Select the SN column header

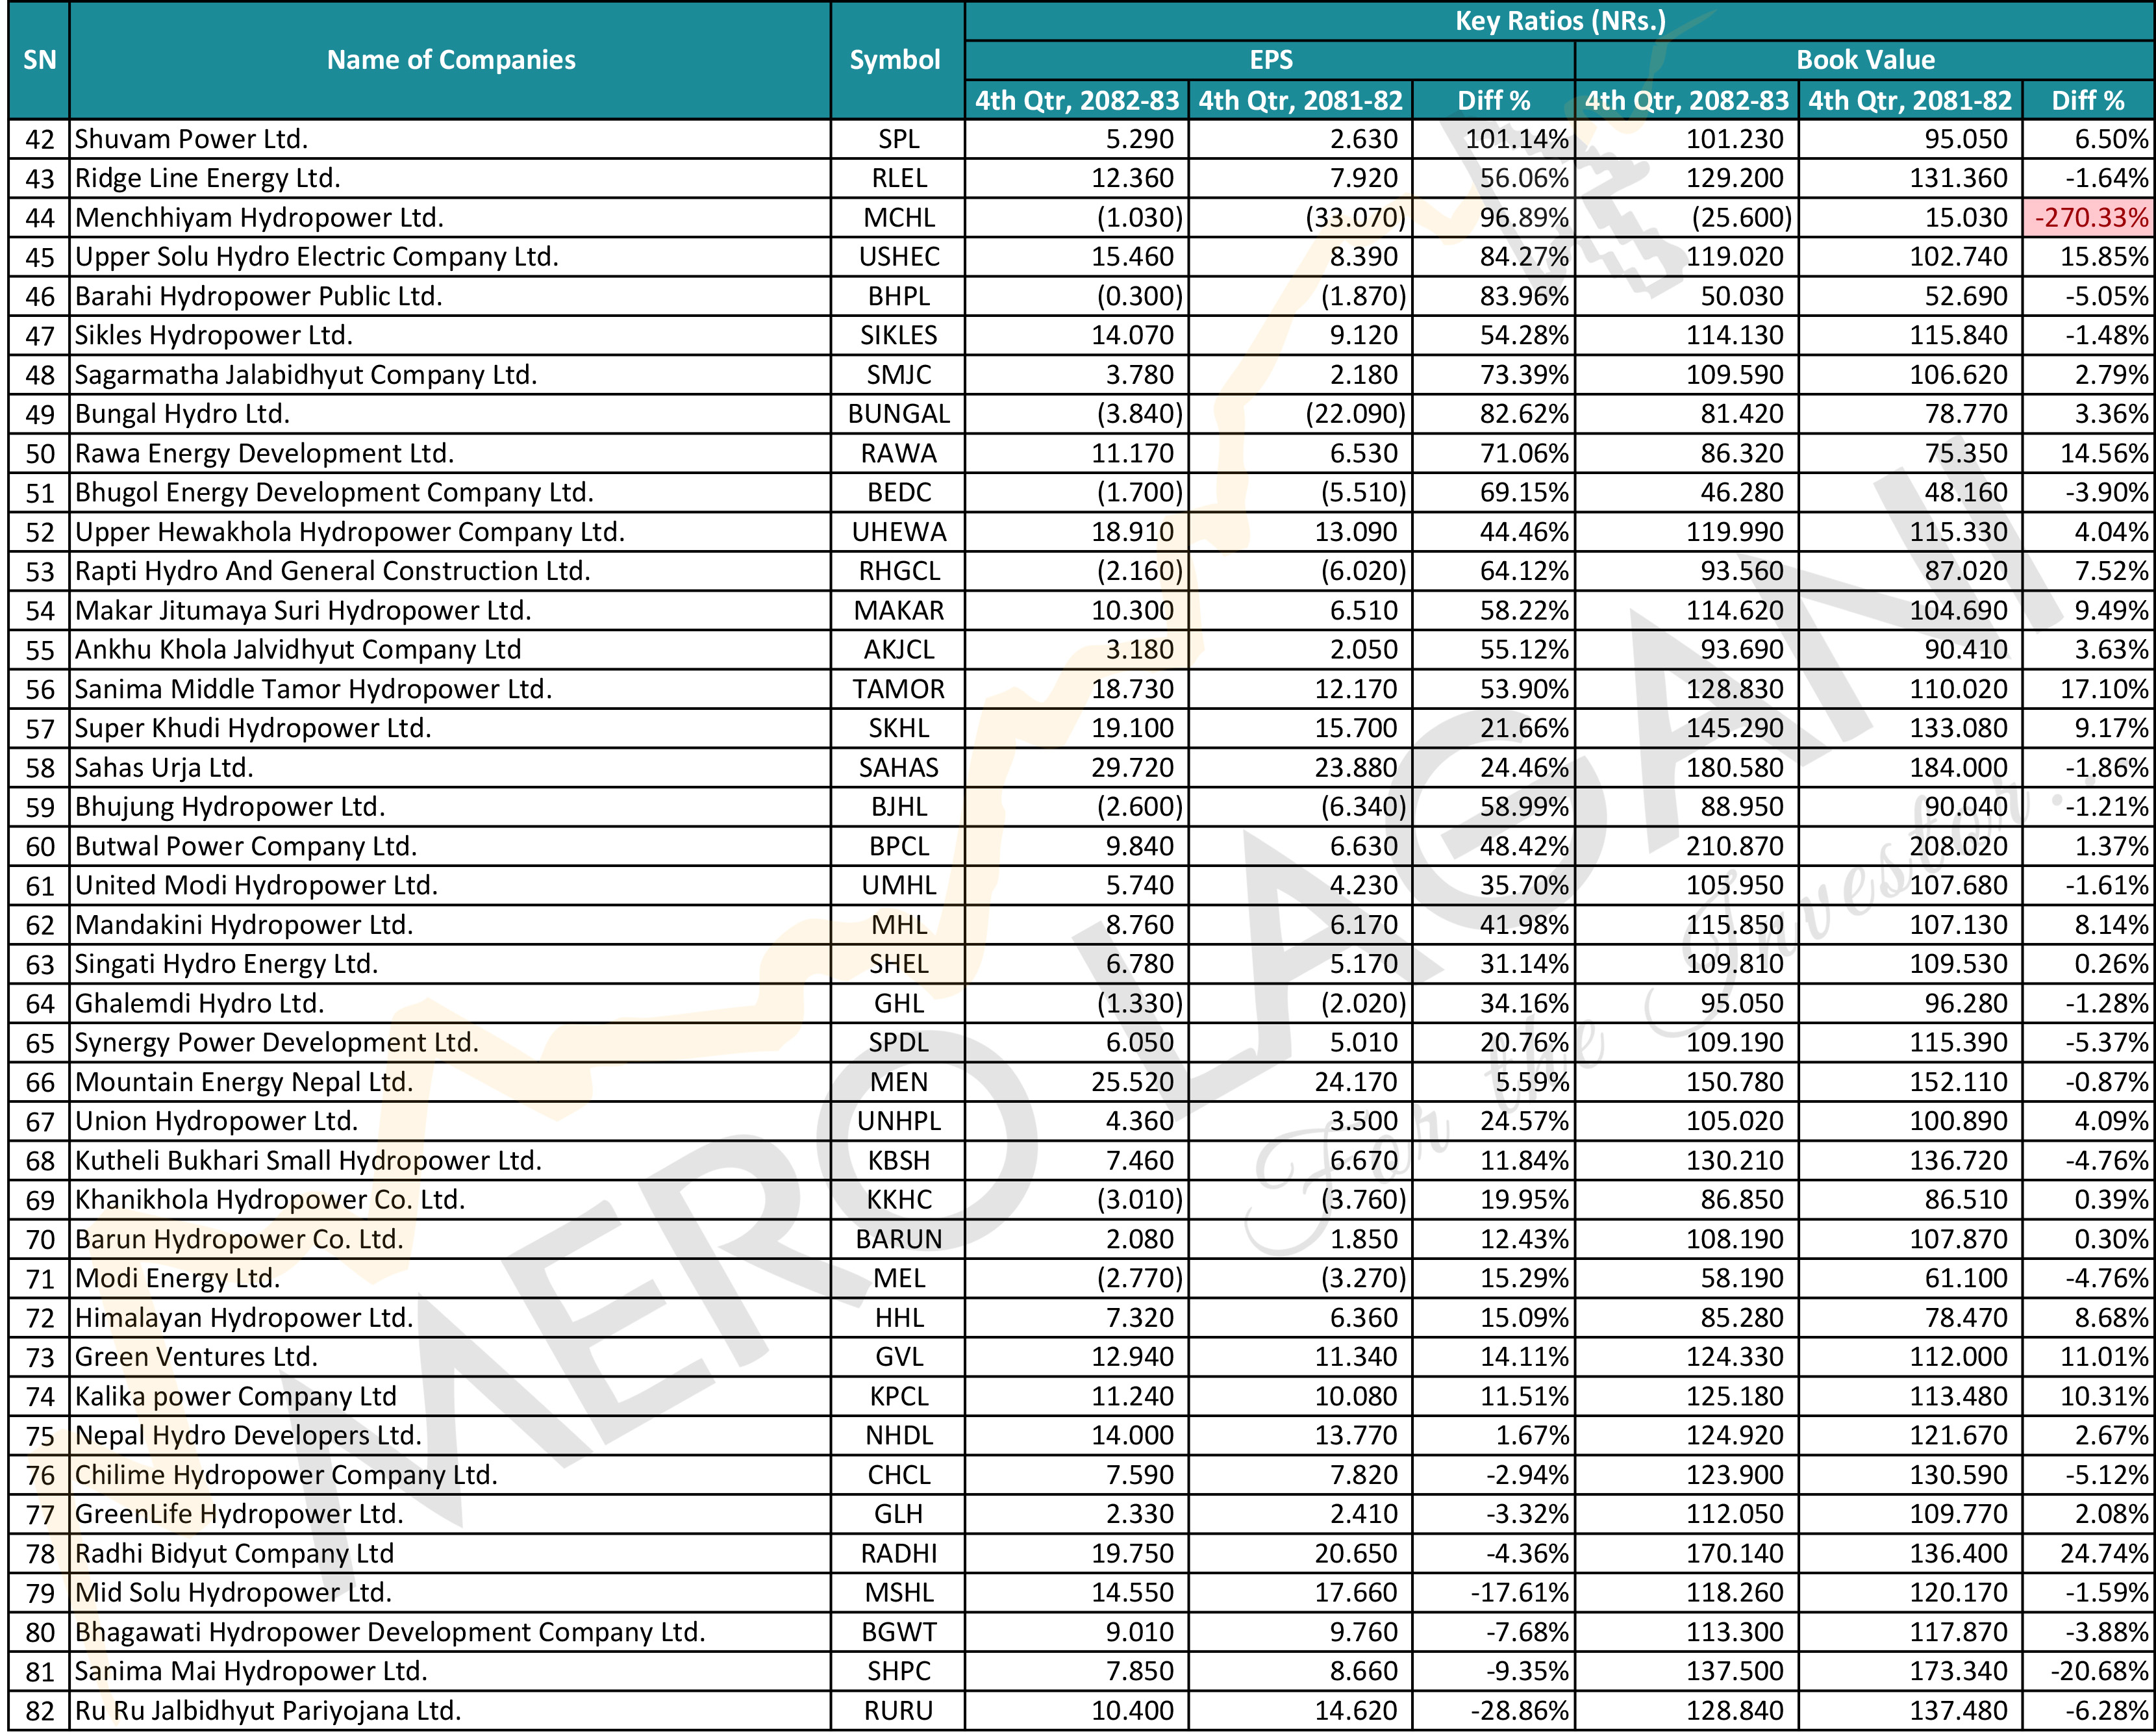tap(39, 60)
